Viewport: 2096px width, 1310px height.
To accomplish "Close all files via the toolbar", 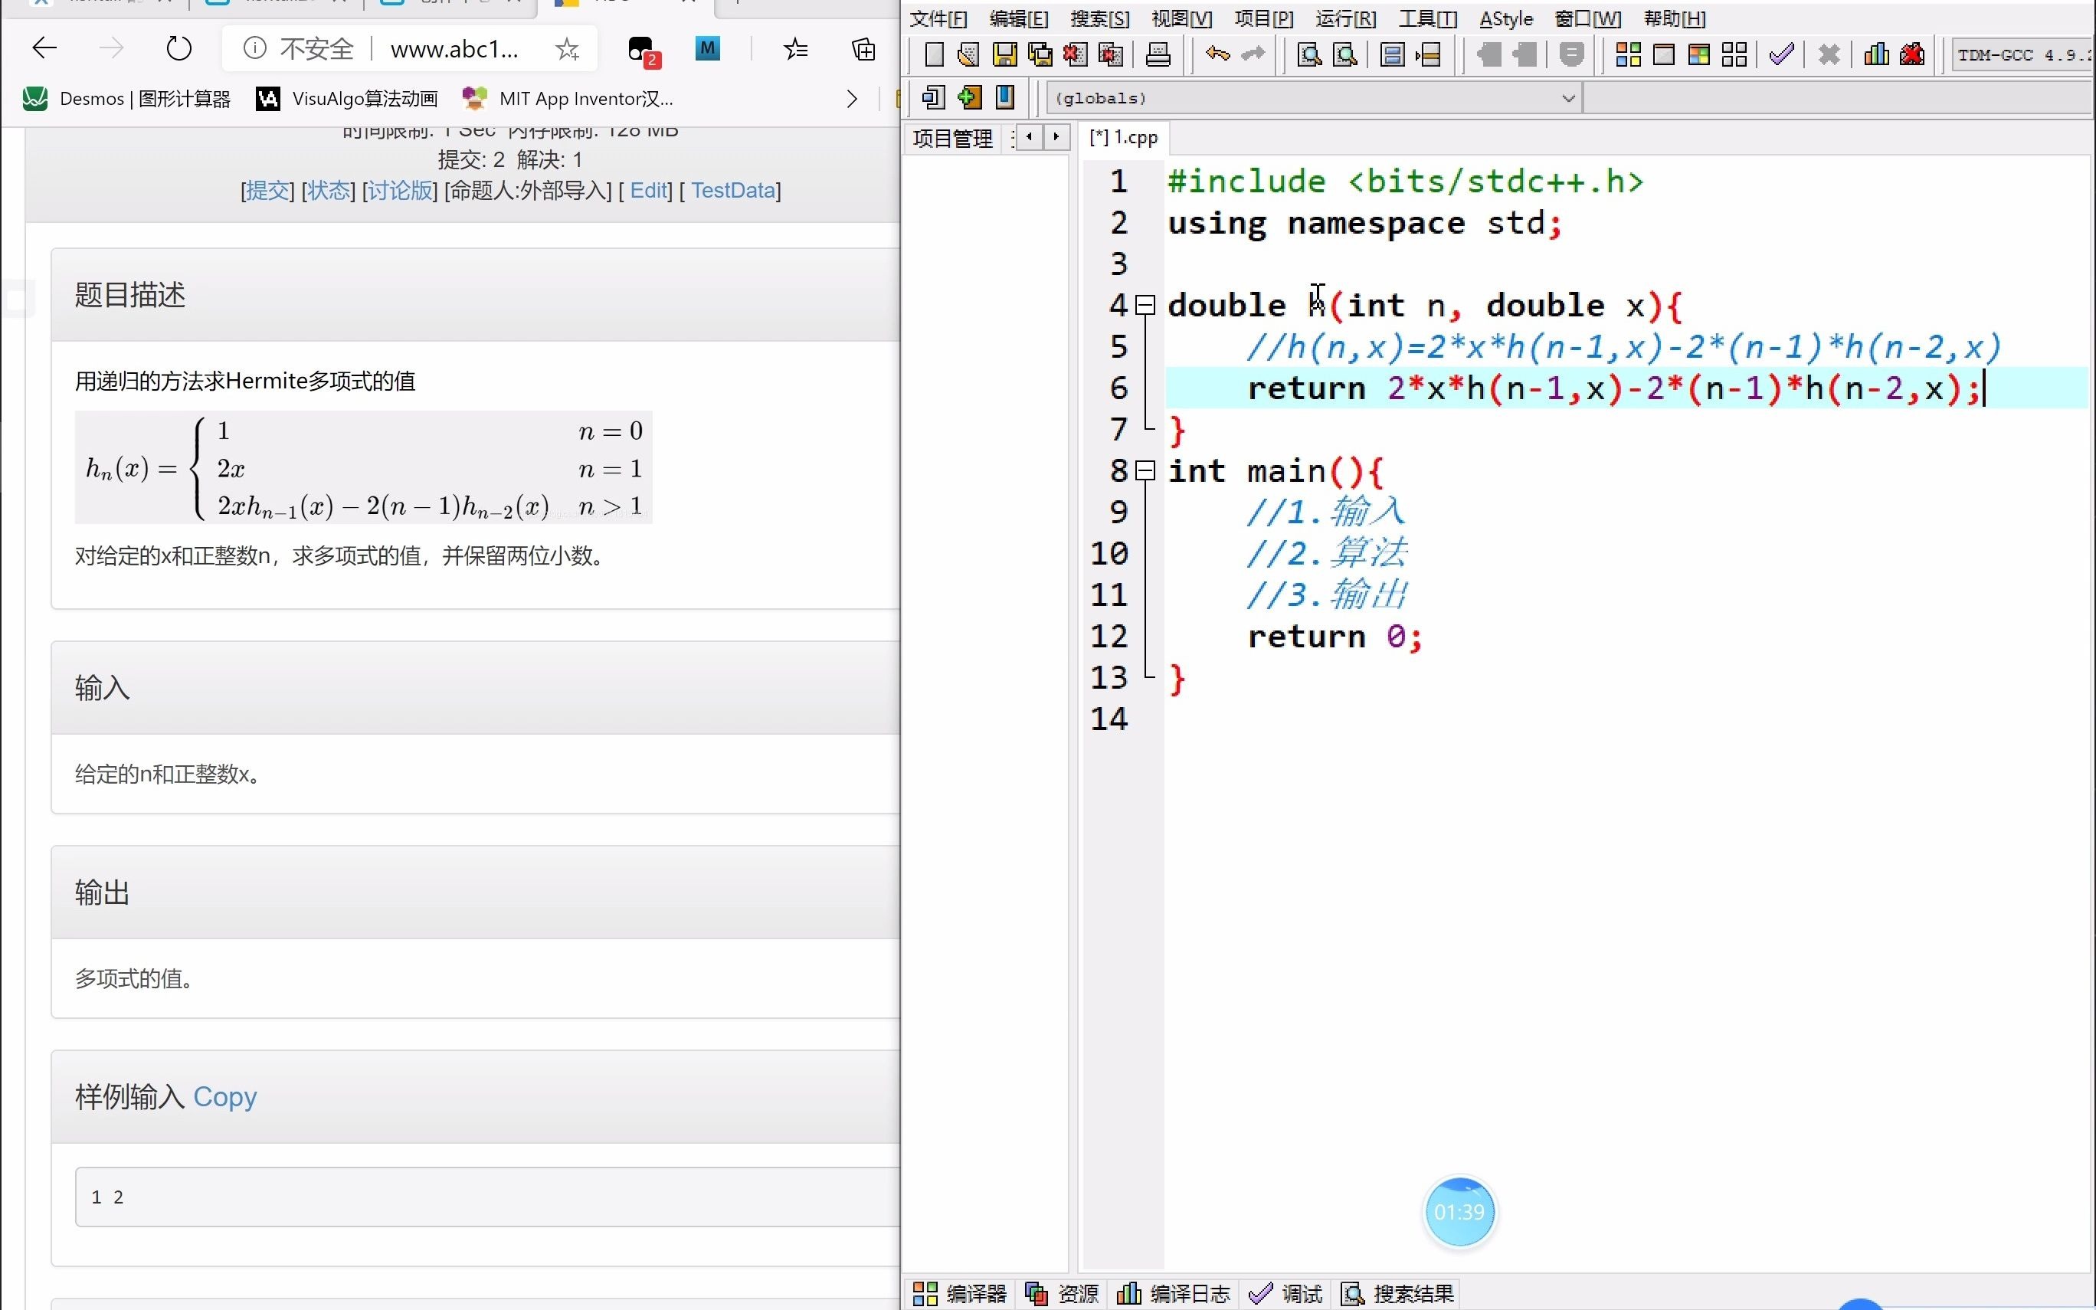I will pos(1110,55).
